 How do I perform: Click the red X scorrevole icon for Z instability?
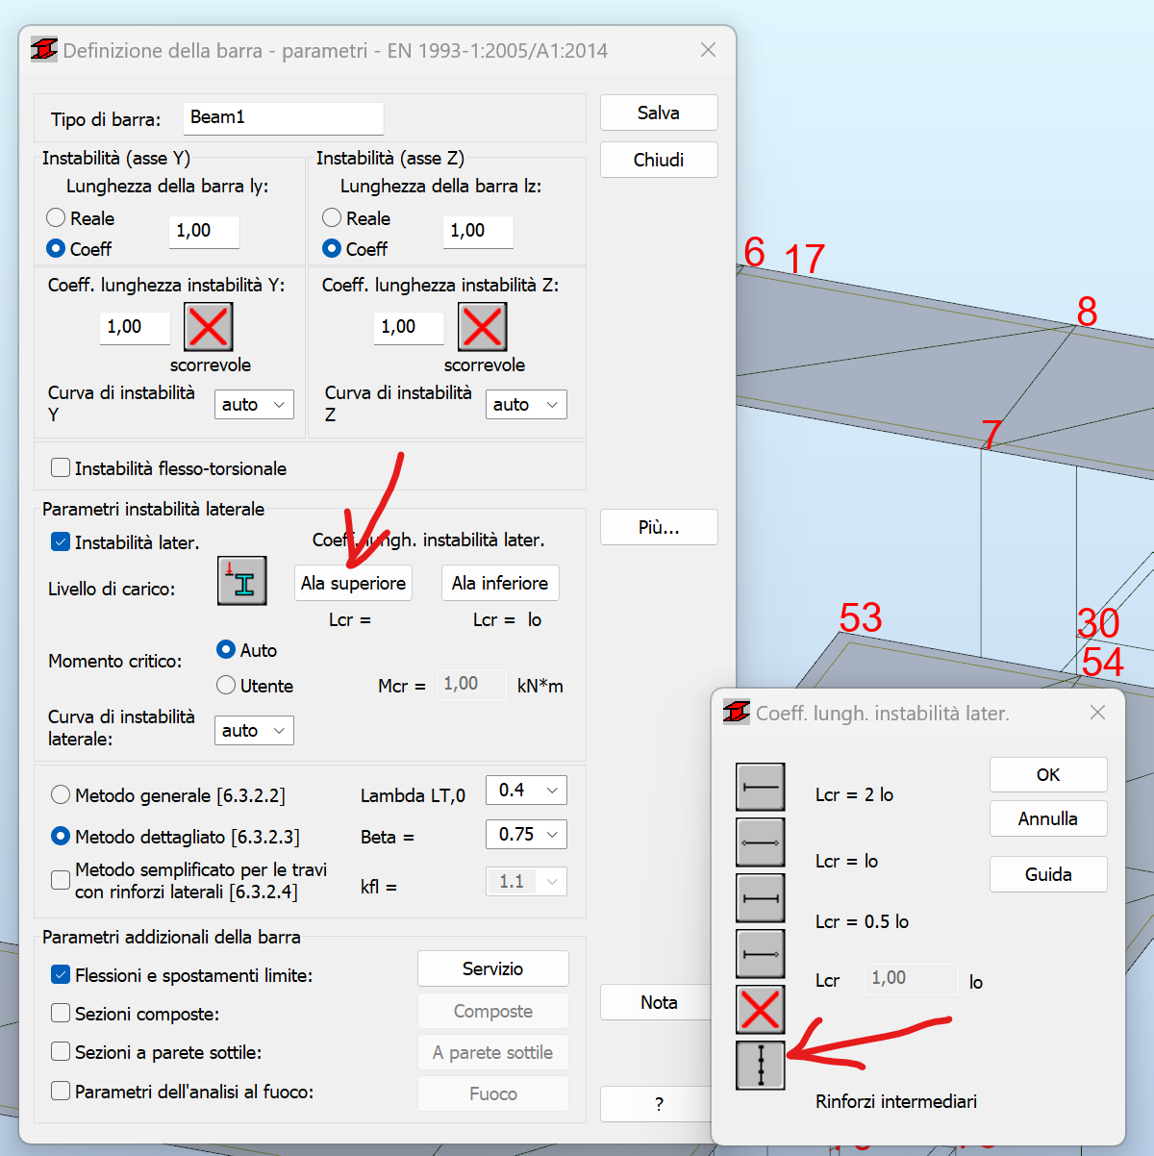483,327
